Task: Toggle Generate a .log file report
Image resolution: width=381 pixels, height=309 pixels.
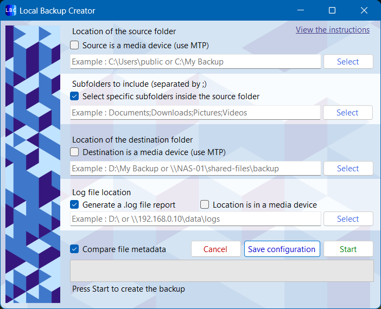Action: click(75, 205)
